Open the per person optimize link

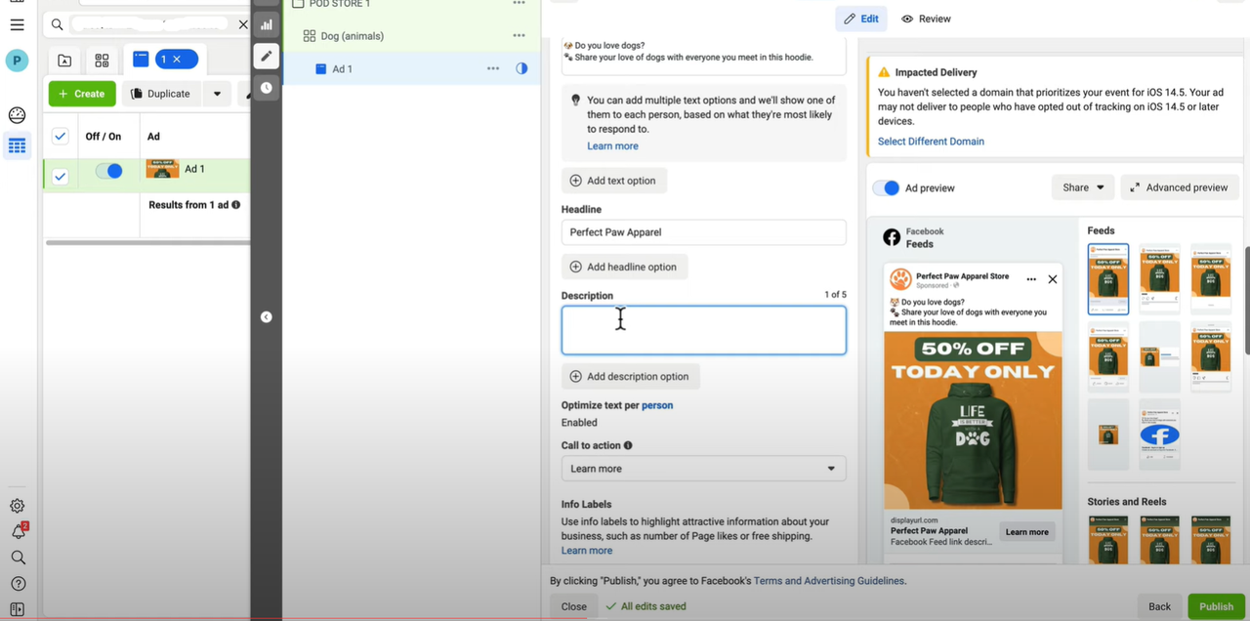tap(657, 405)
